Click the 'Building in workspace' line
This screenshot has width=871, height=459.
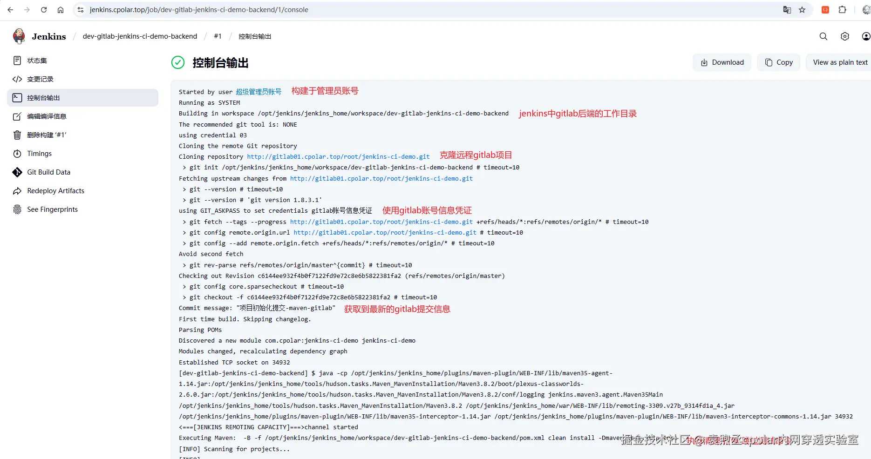tap(344, 114)
